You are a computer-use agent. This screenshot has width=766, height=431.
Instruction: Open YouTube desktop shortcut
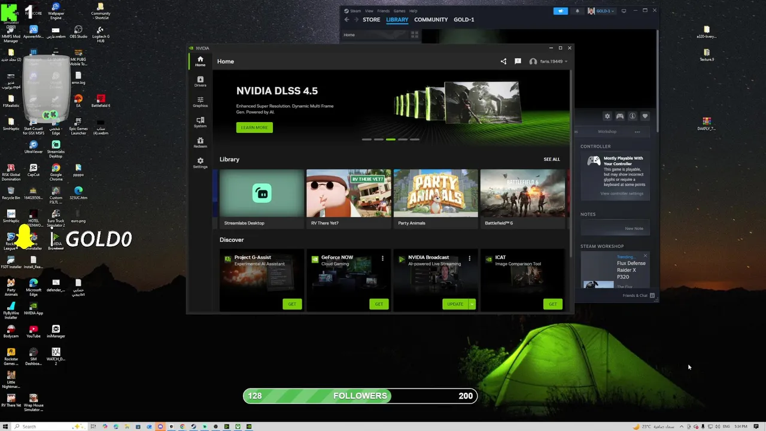[x=34, y=332]
